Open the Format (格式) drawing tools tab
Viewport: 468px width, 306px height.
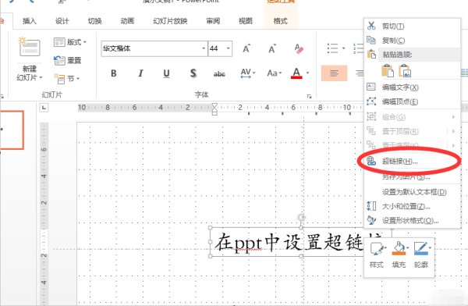click(x=281, y=21)
